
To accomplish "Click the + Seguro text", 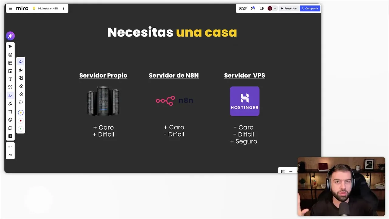I will coord(244,141).
